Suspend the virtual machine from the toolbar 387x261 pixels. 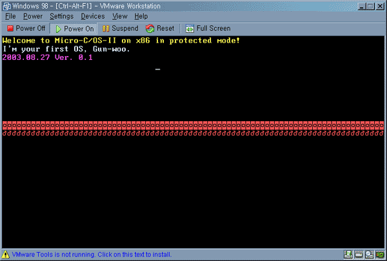(120, 28)
